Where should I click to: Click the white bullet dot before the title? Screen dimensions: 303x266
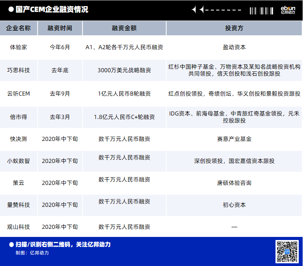(11, 10)
